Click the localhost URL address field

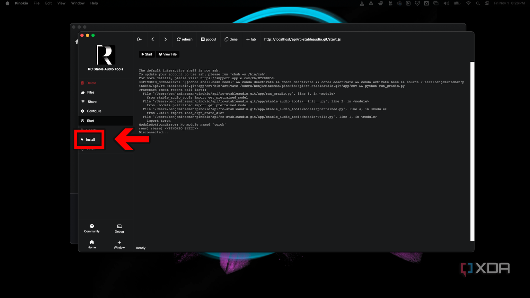302,39
